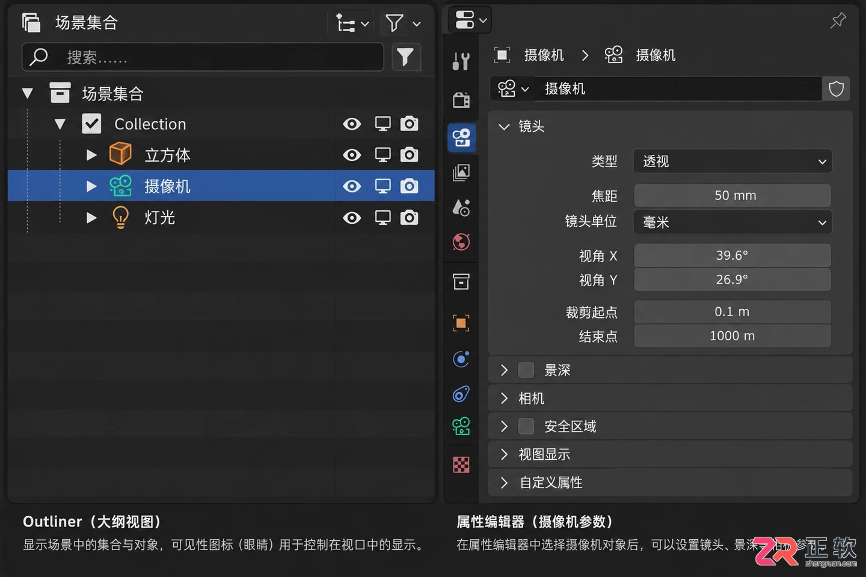Click the search field in the outliner
Image resolution: width=866 pixels, height=577 pixels.
[203, 57]
